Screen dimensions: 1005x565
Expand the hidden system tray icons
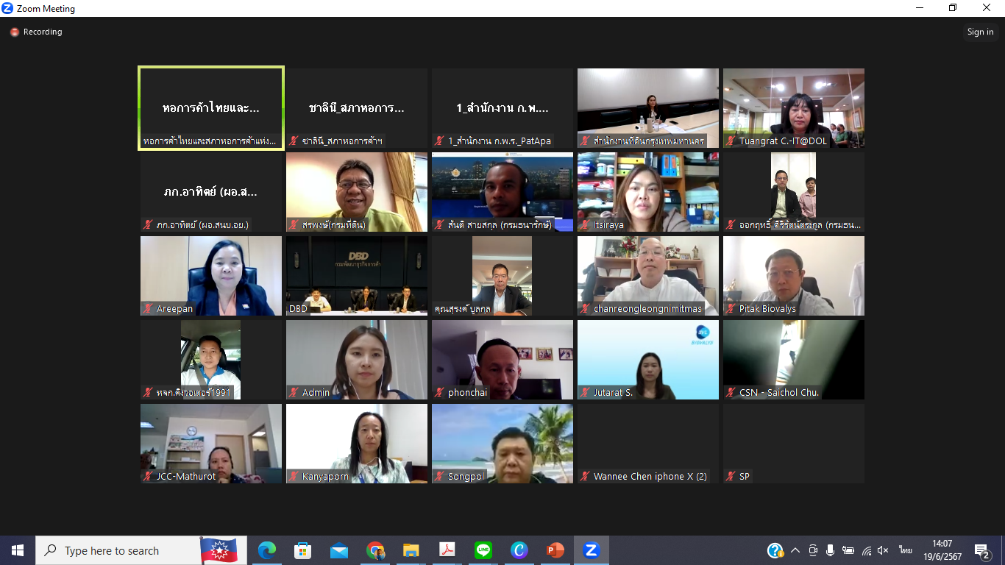click(x=795, y=550)
